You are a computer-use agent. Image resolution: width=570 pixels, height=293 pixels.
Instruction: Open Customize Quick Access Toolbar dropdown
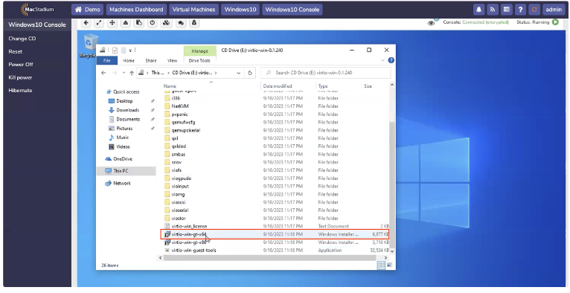tap(130, 50)
